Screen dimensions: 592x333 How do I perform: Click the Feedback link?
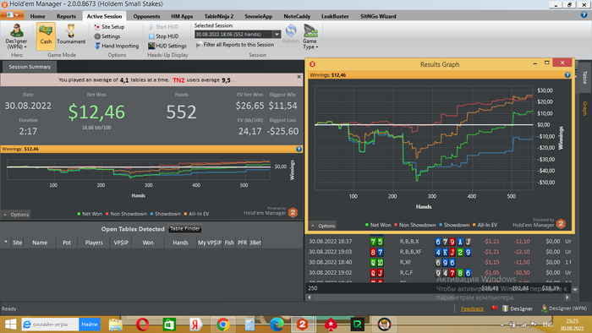472,308
